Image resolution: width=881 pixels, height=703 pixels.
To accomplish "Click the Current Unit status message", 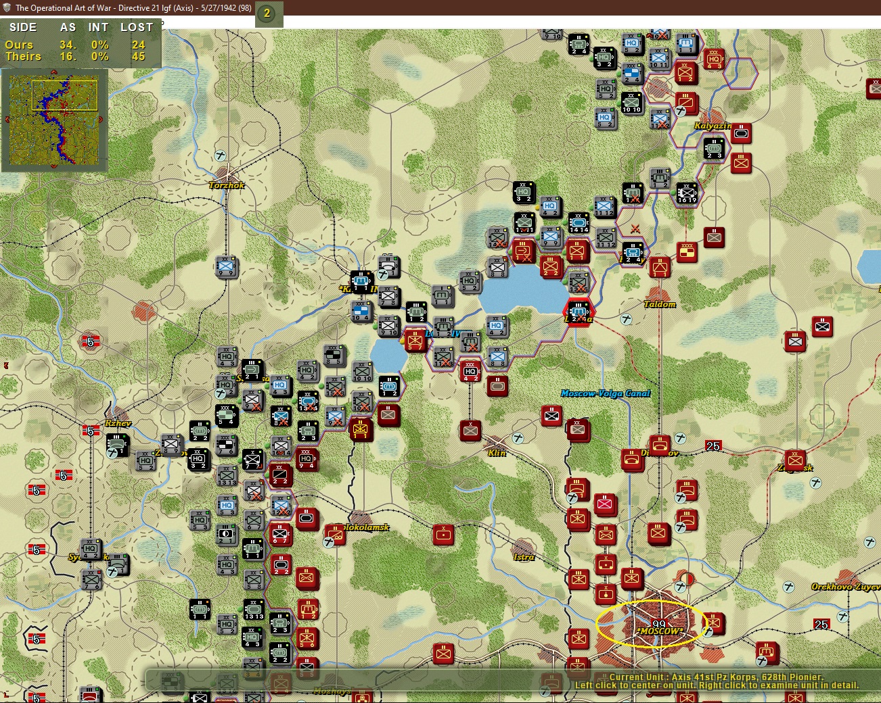I will pyautogui.click(x=717, y=677).
